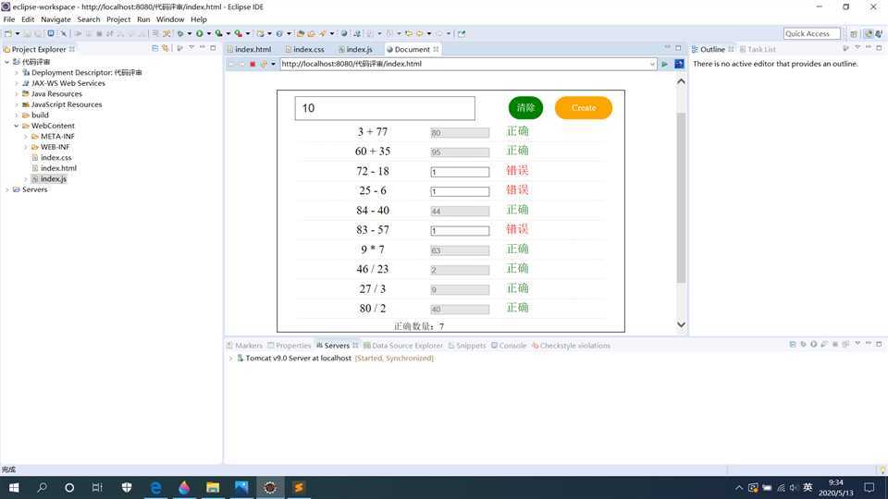Open the Project menu
The image size is (888, 499).
[x=117, y=19]
